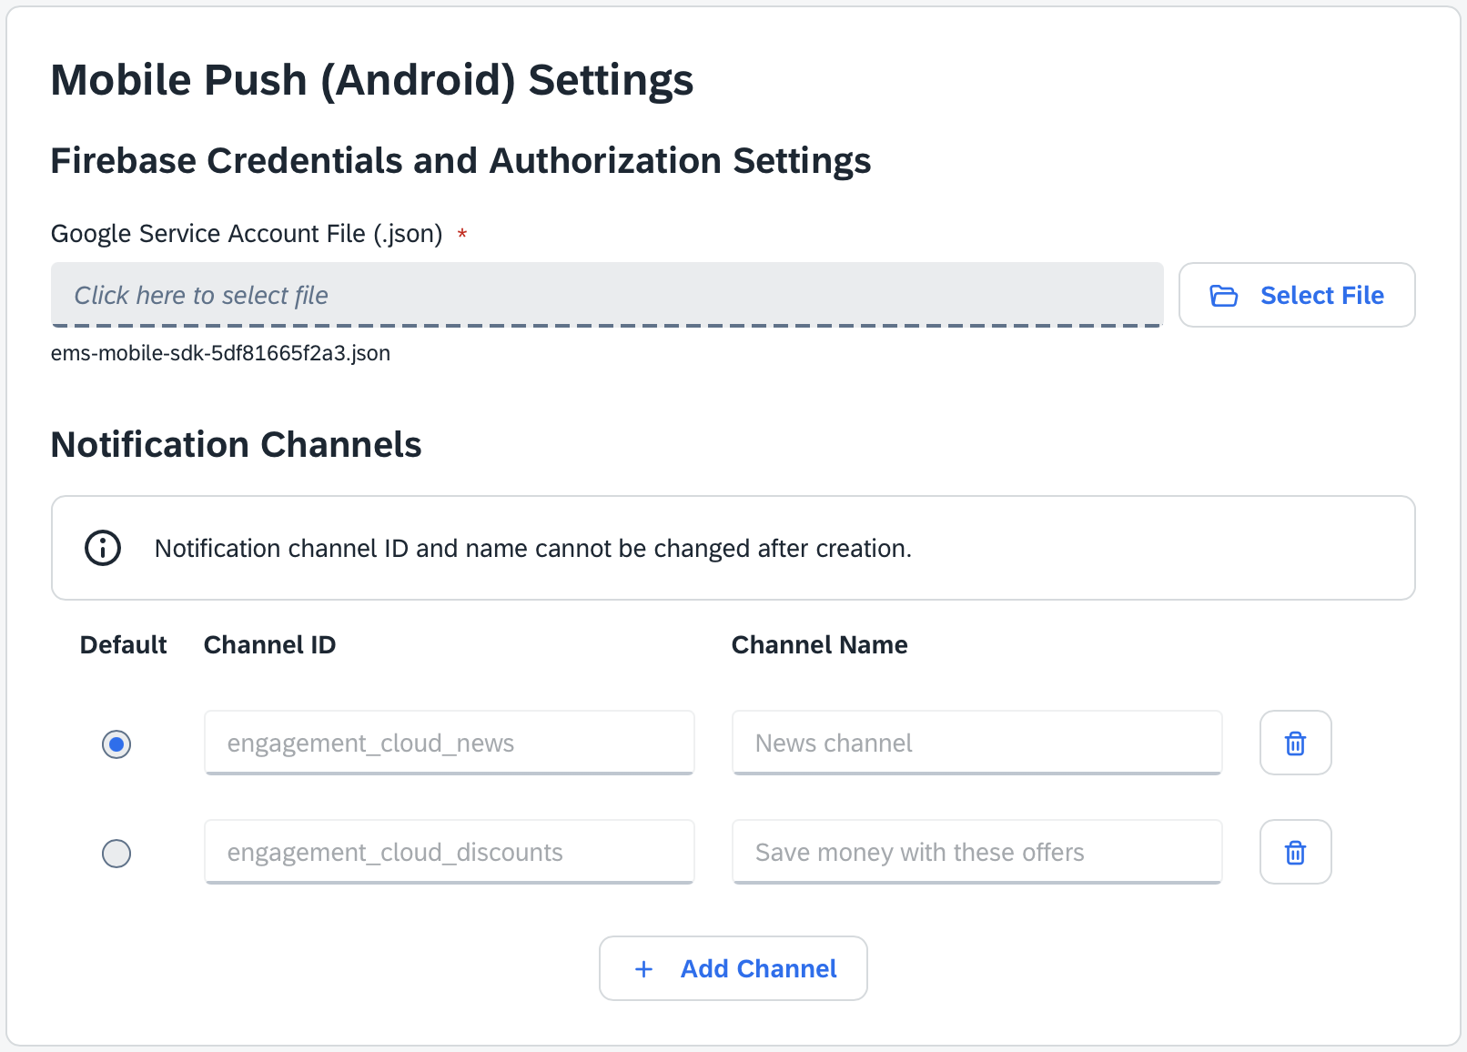The height and width of the screenshot is (1052, 1467).
Task: Click the Notification Channels section heading
Action: (x=236, y=445)
